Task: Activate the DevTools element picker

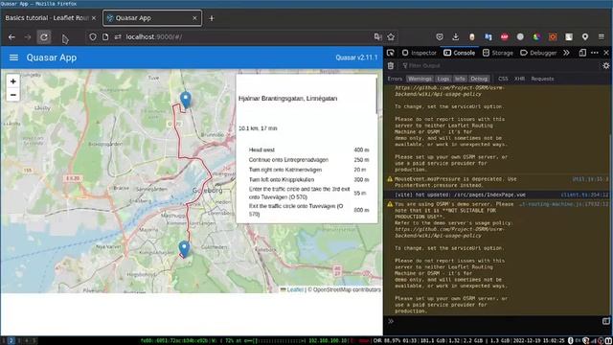Action: [390, 53]
